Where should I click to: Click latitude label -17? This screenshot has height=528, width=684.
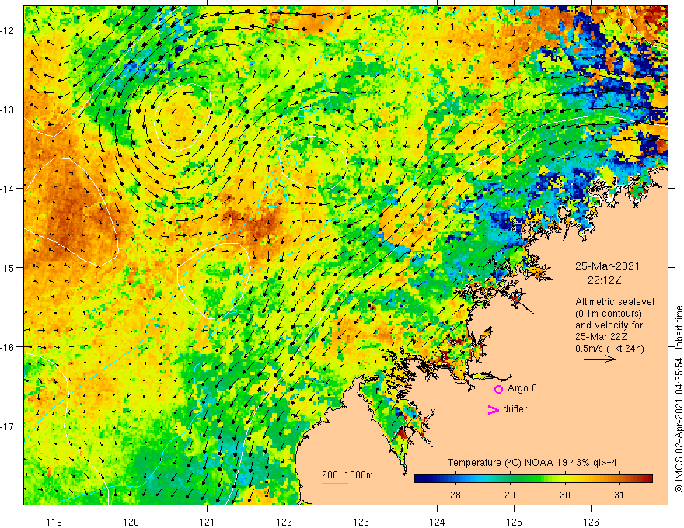pos(9,426)
